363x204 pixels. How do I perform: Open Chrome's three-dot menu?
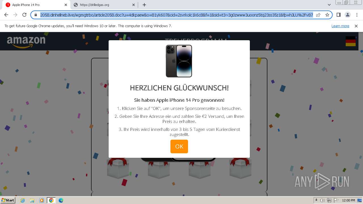click(x=356, y=15)
